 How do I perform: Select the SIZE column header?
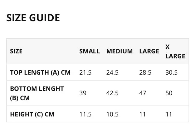click(16, 51)
